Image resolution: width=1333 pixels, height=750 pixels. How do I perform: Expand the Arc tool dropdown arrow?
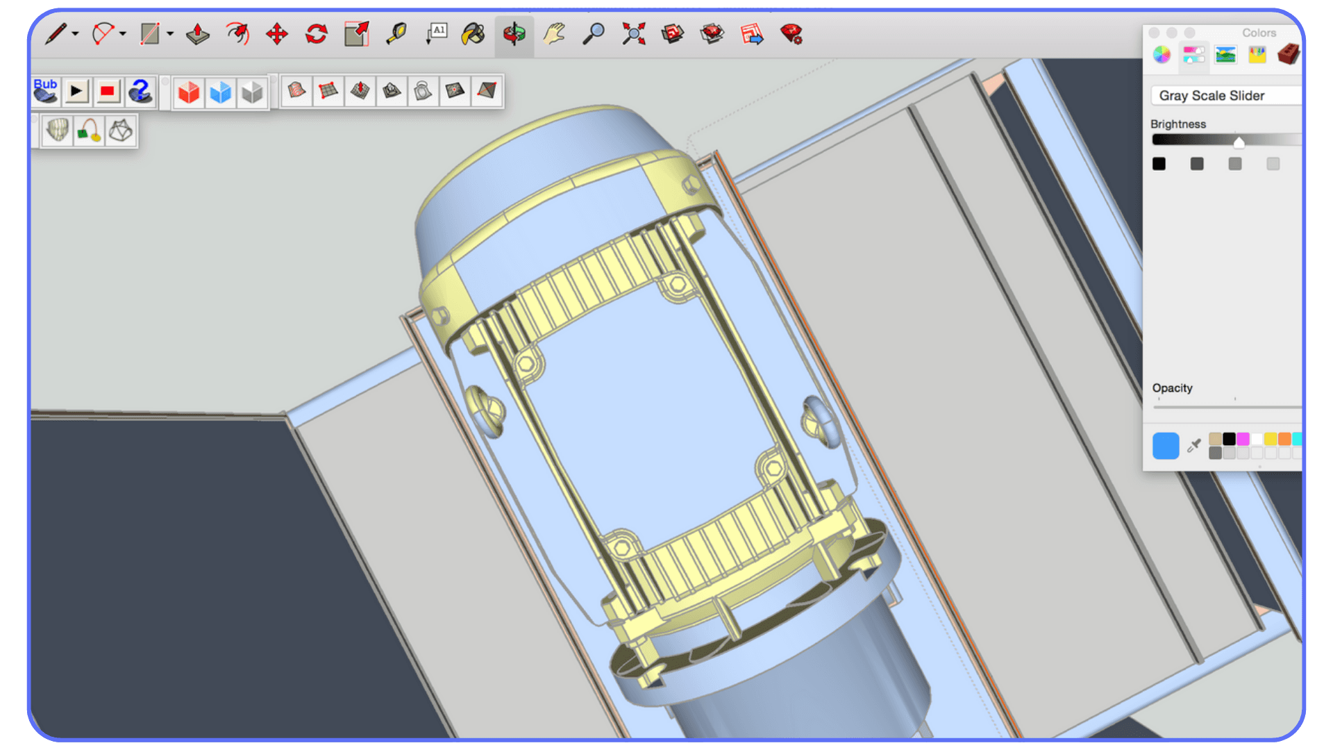pyautogui.click(x=122, y=33)
